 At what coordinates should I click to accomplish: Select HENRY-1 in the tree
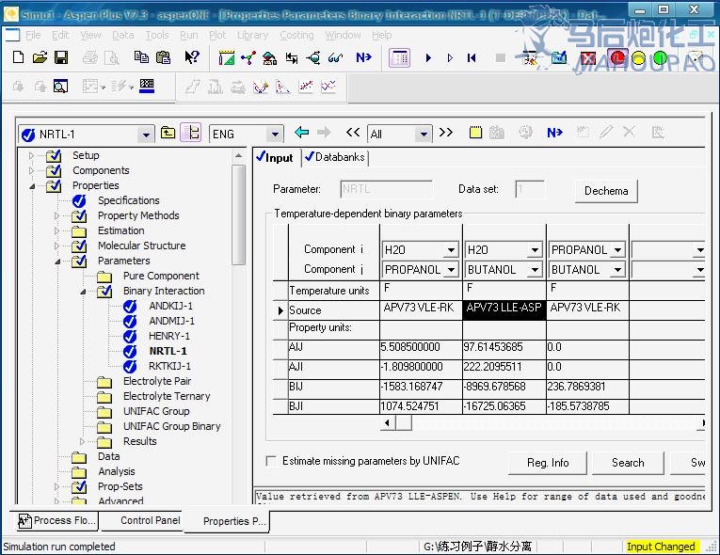click(169, 336)
